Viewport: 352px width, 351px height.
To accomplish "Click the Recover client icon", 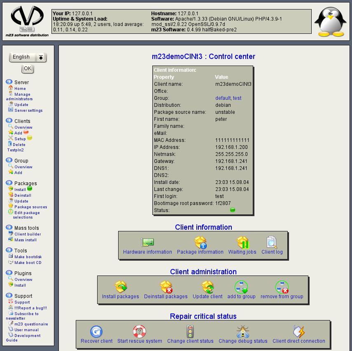I will coord(96,332).
